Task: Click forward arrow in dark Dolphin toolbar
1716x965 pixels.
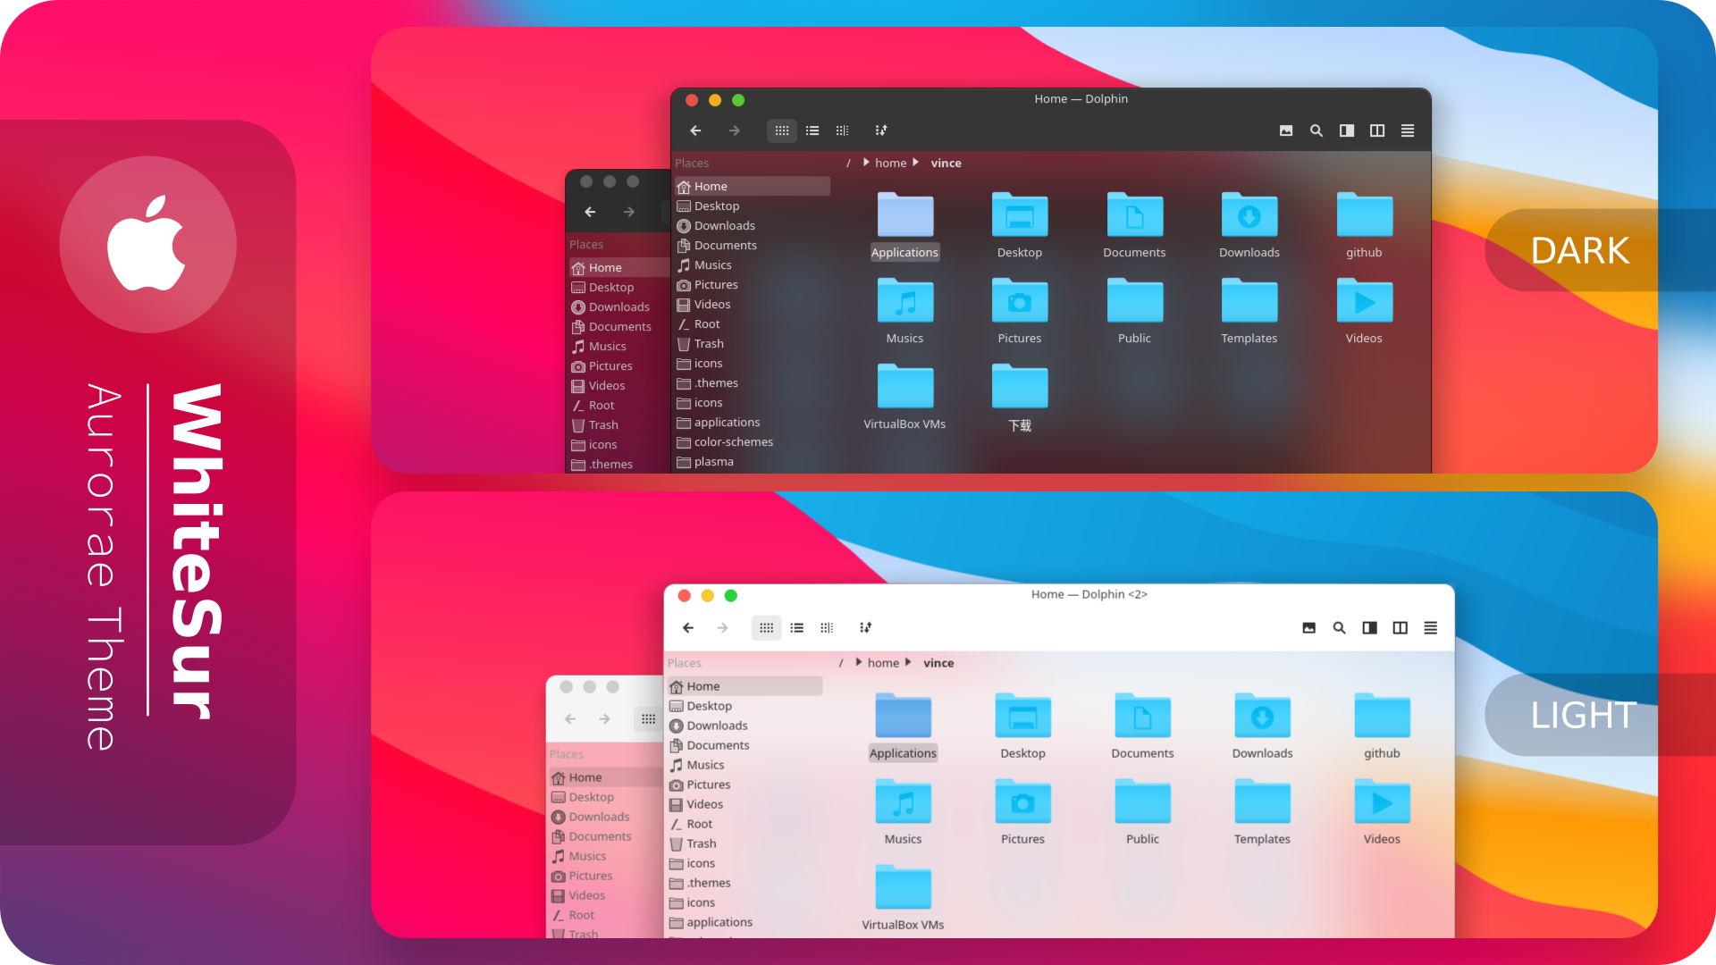Action: click(x=734, y=130)
